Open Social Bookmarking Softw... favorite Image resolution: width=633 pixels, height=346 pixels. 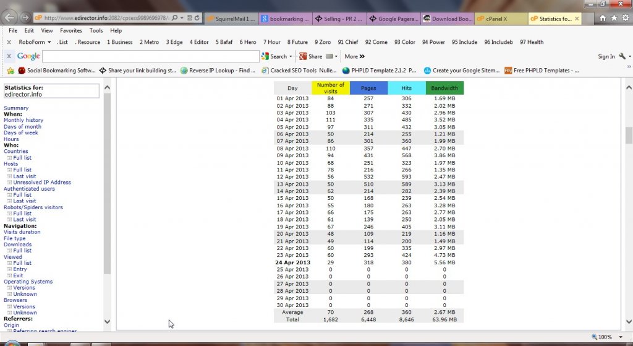click(57, 71)
